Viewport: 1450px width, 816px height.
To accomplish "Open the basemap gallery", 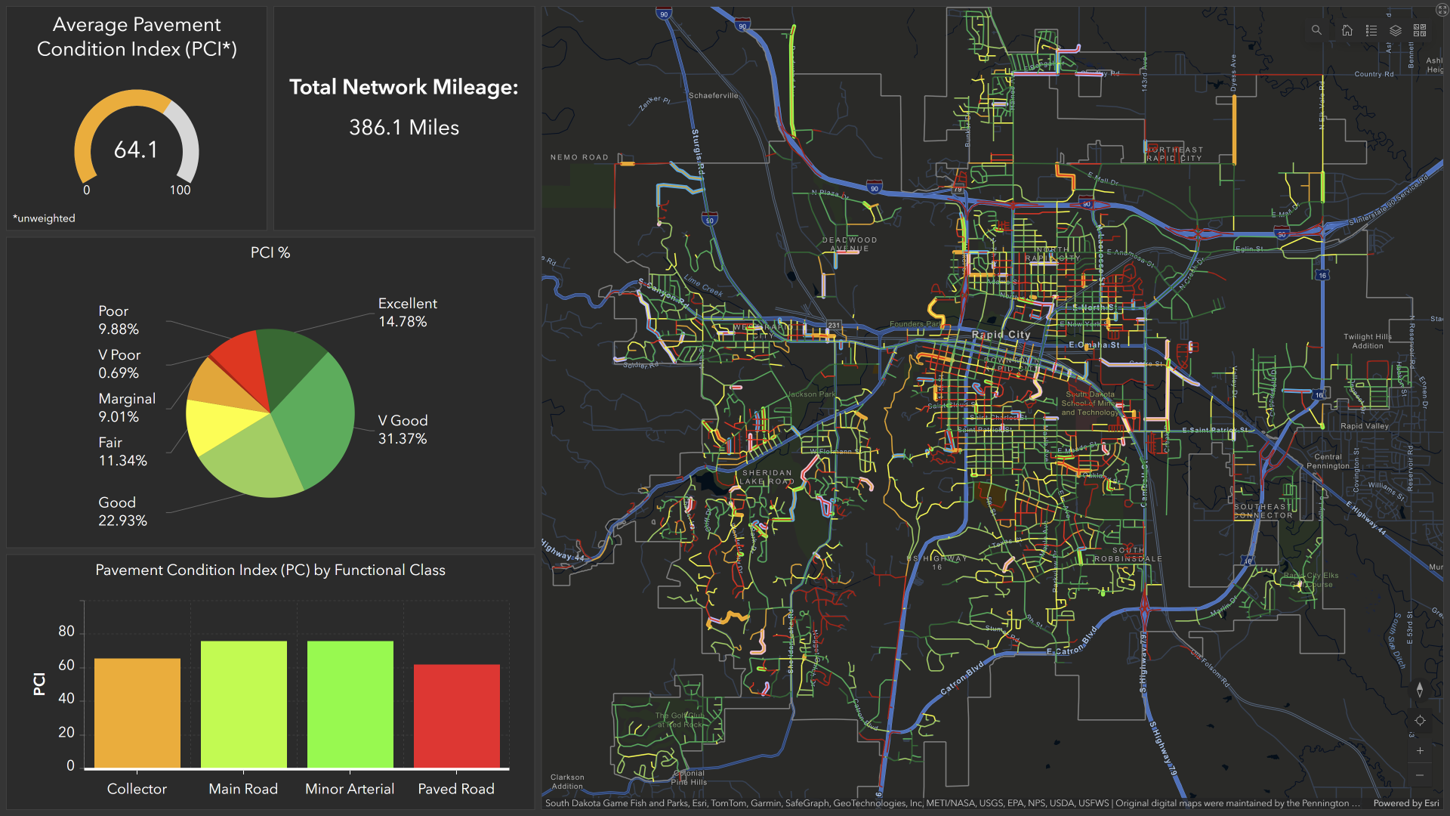I will pyautogui.click(x=1420, y=30).
